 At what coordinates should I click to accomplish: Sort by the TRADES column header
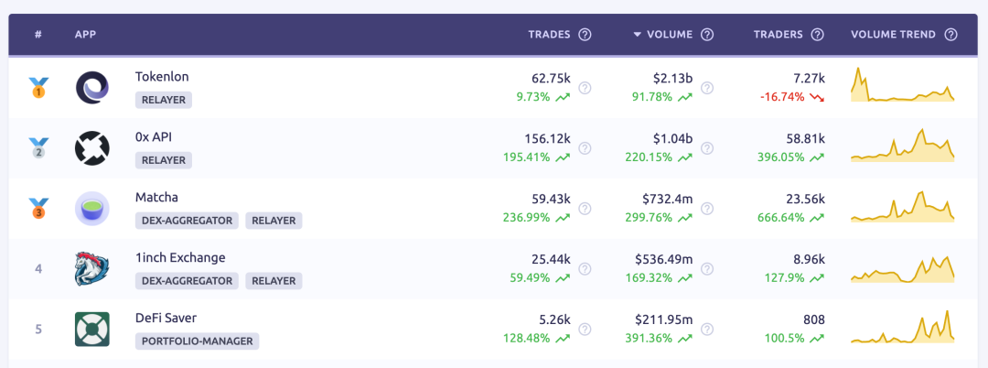coord(549,35)
